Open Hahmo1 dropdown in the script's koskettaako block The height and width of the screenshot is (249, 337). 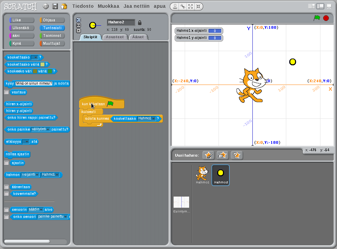click(x=147, y=118)
